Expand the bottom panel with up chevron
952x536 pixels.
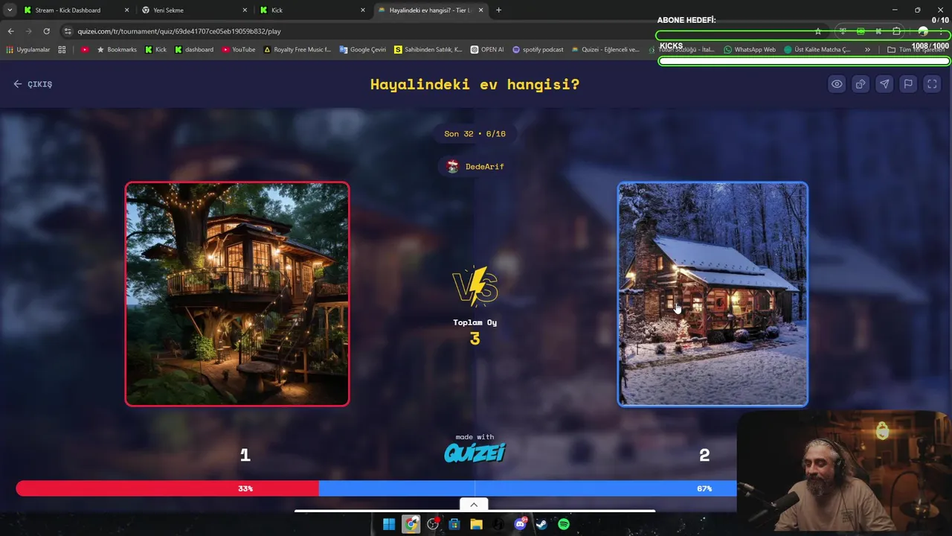point(474,505)
